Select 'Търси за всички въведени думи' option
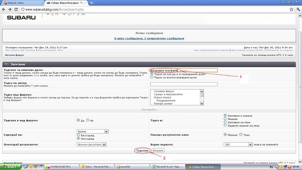Image resolution: width=302 pixels, height=170 pixels. [x=152, y=77]
